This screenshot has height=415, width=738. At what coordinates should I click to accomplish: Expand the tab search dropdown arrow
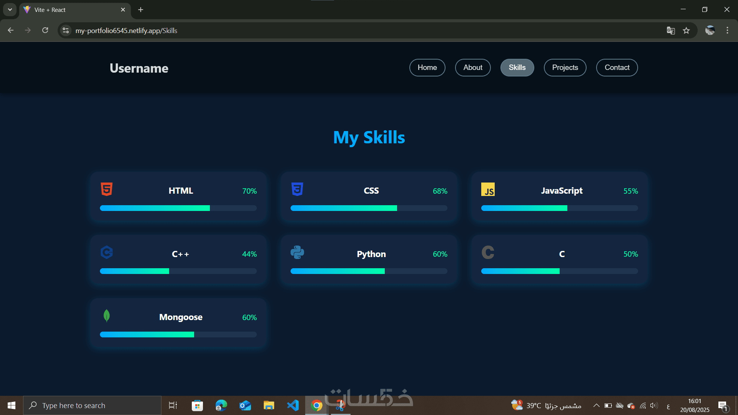tap(10, 10)
